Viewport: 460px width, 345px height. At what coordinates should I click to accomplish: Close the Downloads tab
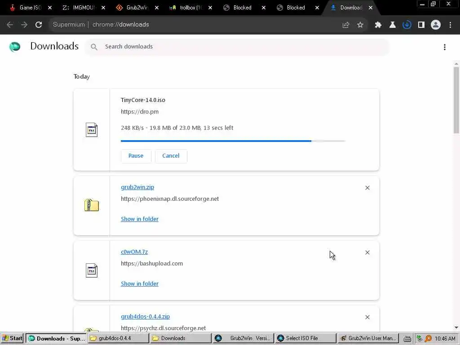point(371,8)
